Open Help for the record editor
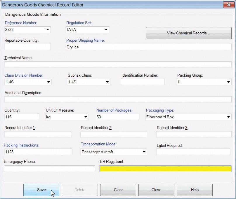Image resolution: width=236 pixels, height=199 pixels. click(195, 190)
